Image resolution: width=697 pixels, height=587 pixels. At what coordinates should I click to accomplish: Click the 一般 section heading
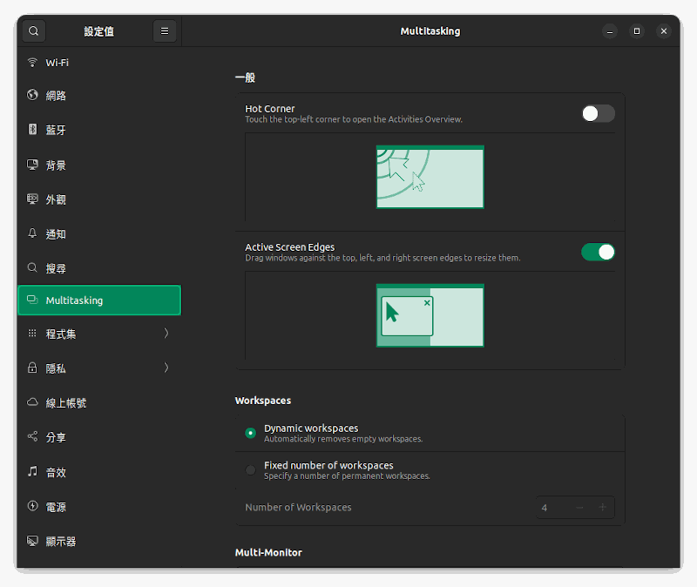(x=245, y=78)
